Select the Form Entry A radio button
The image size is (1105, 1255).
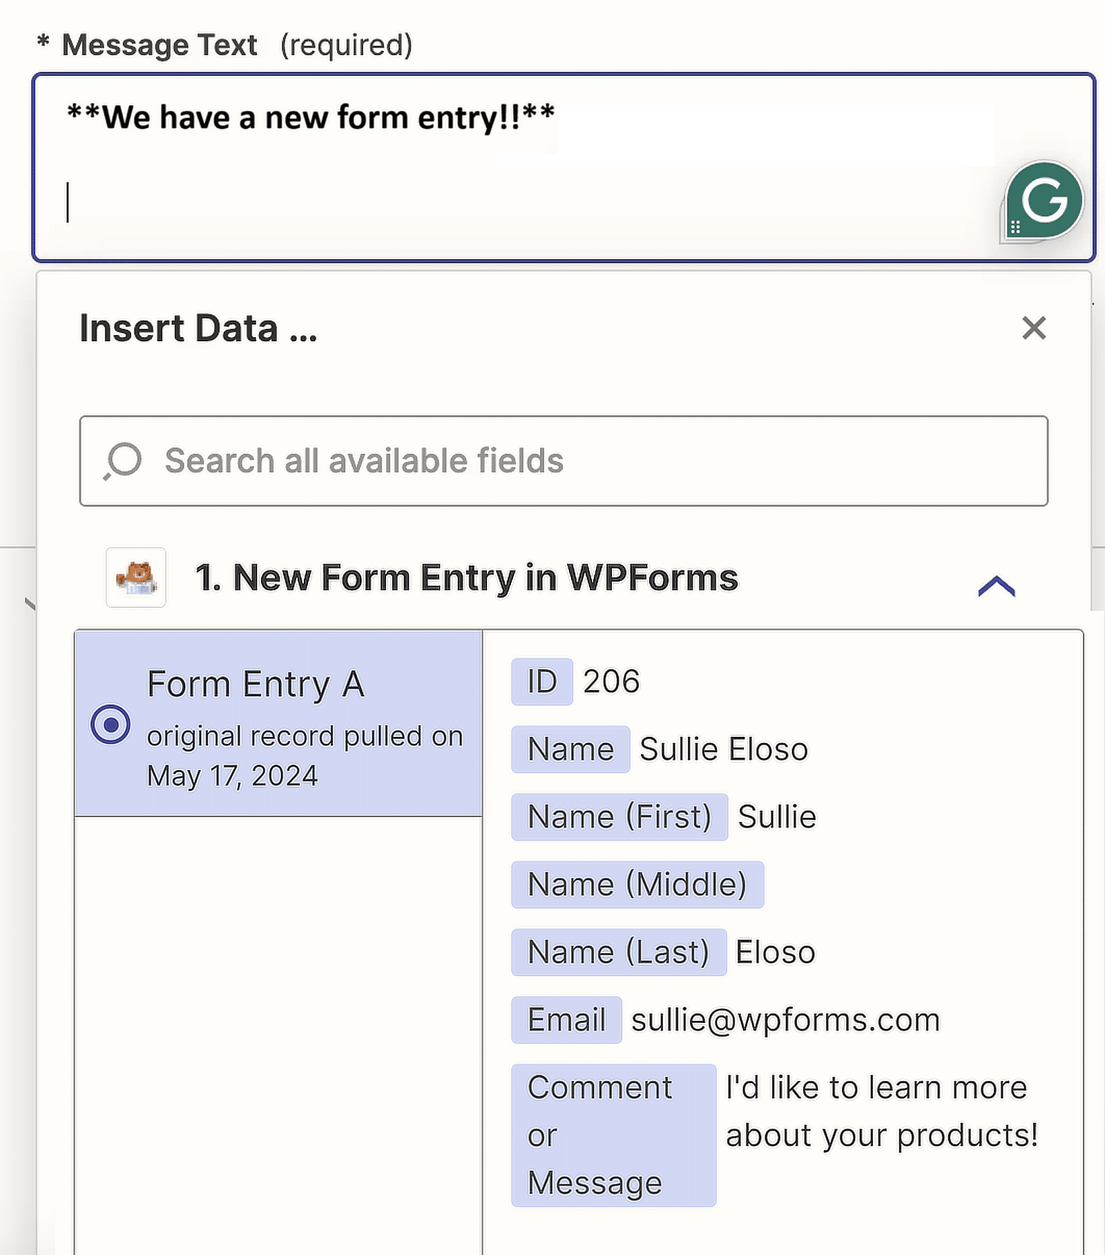coord(110,725)
